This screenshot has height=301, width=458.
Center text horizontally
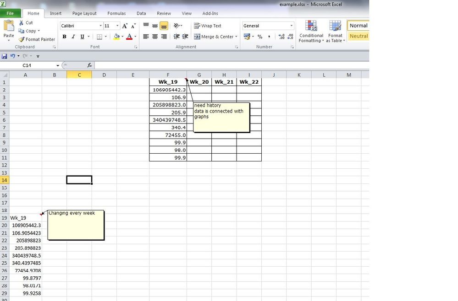coord(155,37)
